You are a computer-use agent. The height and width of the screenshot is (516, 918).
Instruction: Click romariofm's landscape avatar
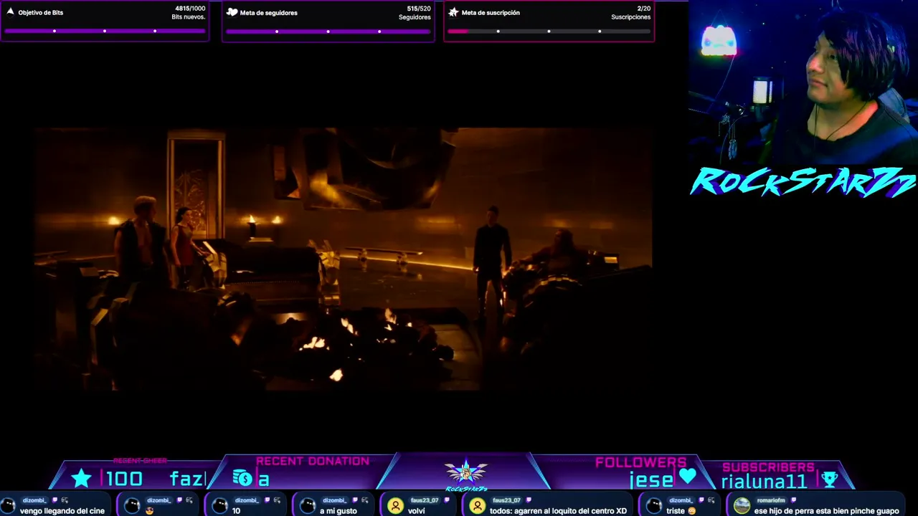tap(742, 506)
